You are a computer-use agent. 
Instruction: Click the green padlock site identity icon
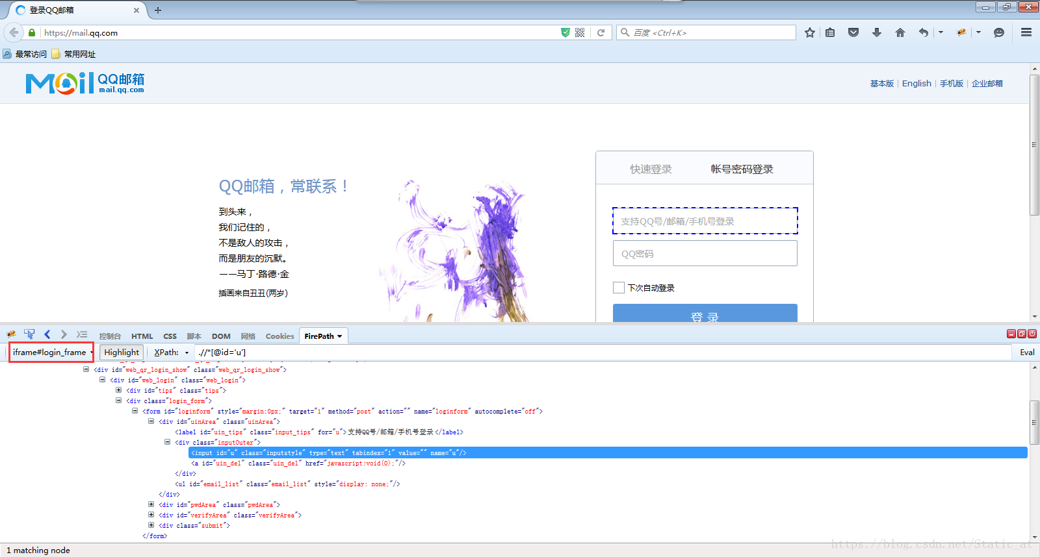click(x=32, y=32)
